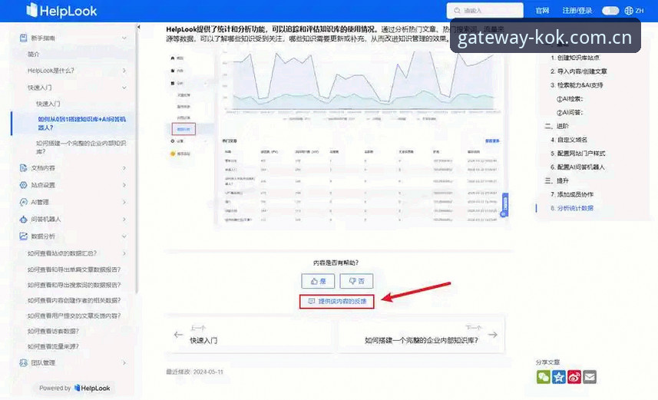Open 如何搭建一个完整的企业内部知识库? in sidebar

tap(81, 147)
